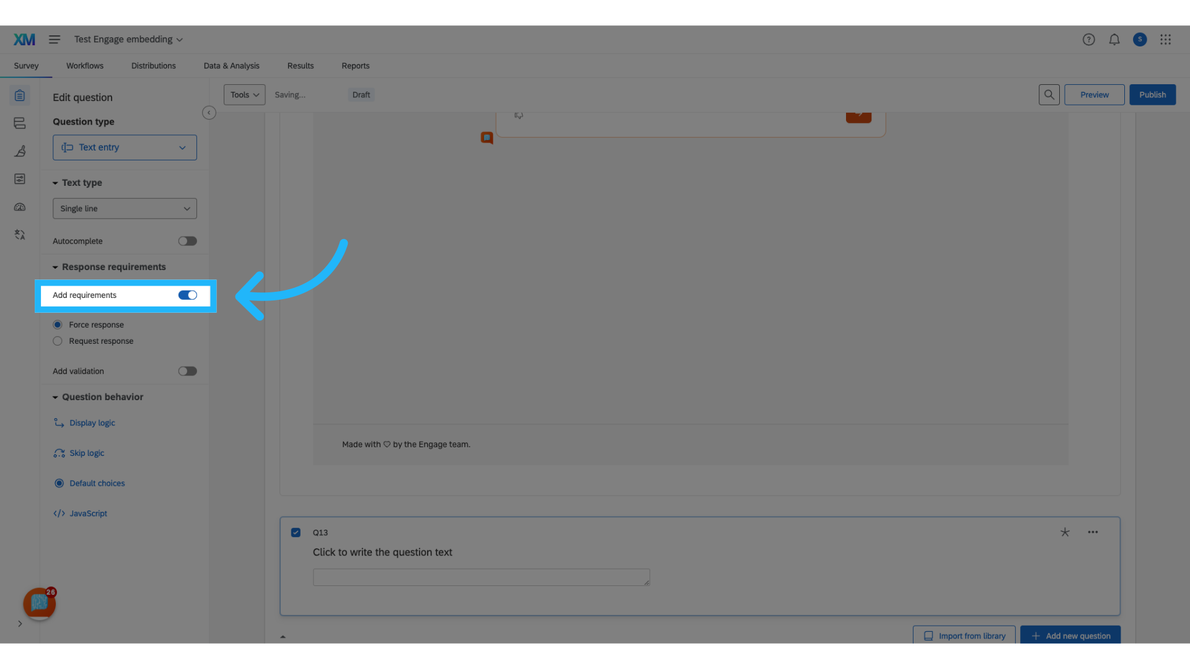The width and height of the screenshot is (1190, 669).
Task: Click the star icon on Q13
Action: pyautogui.click(x=1065, y=532)
